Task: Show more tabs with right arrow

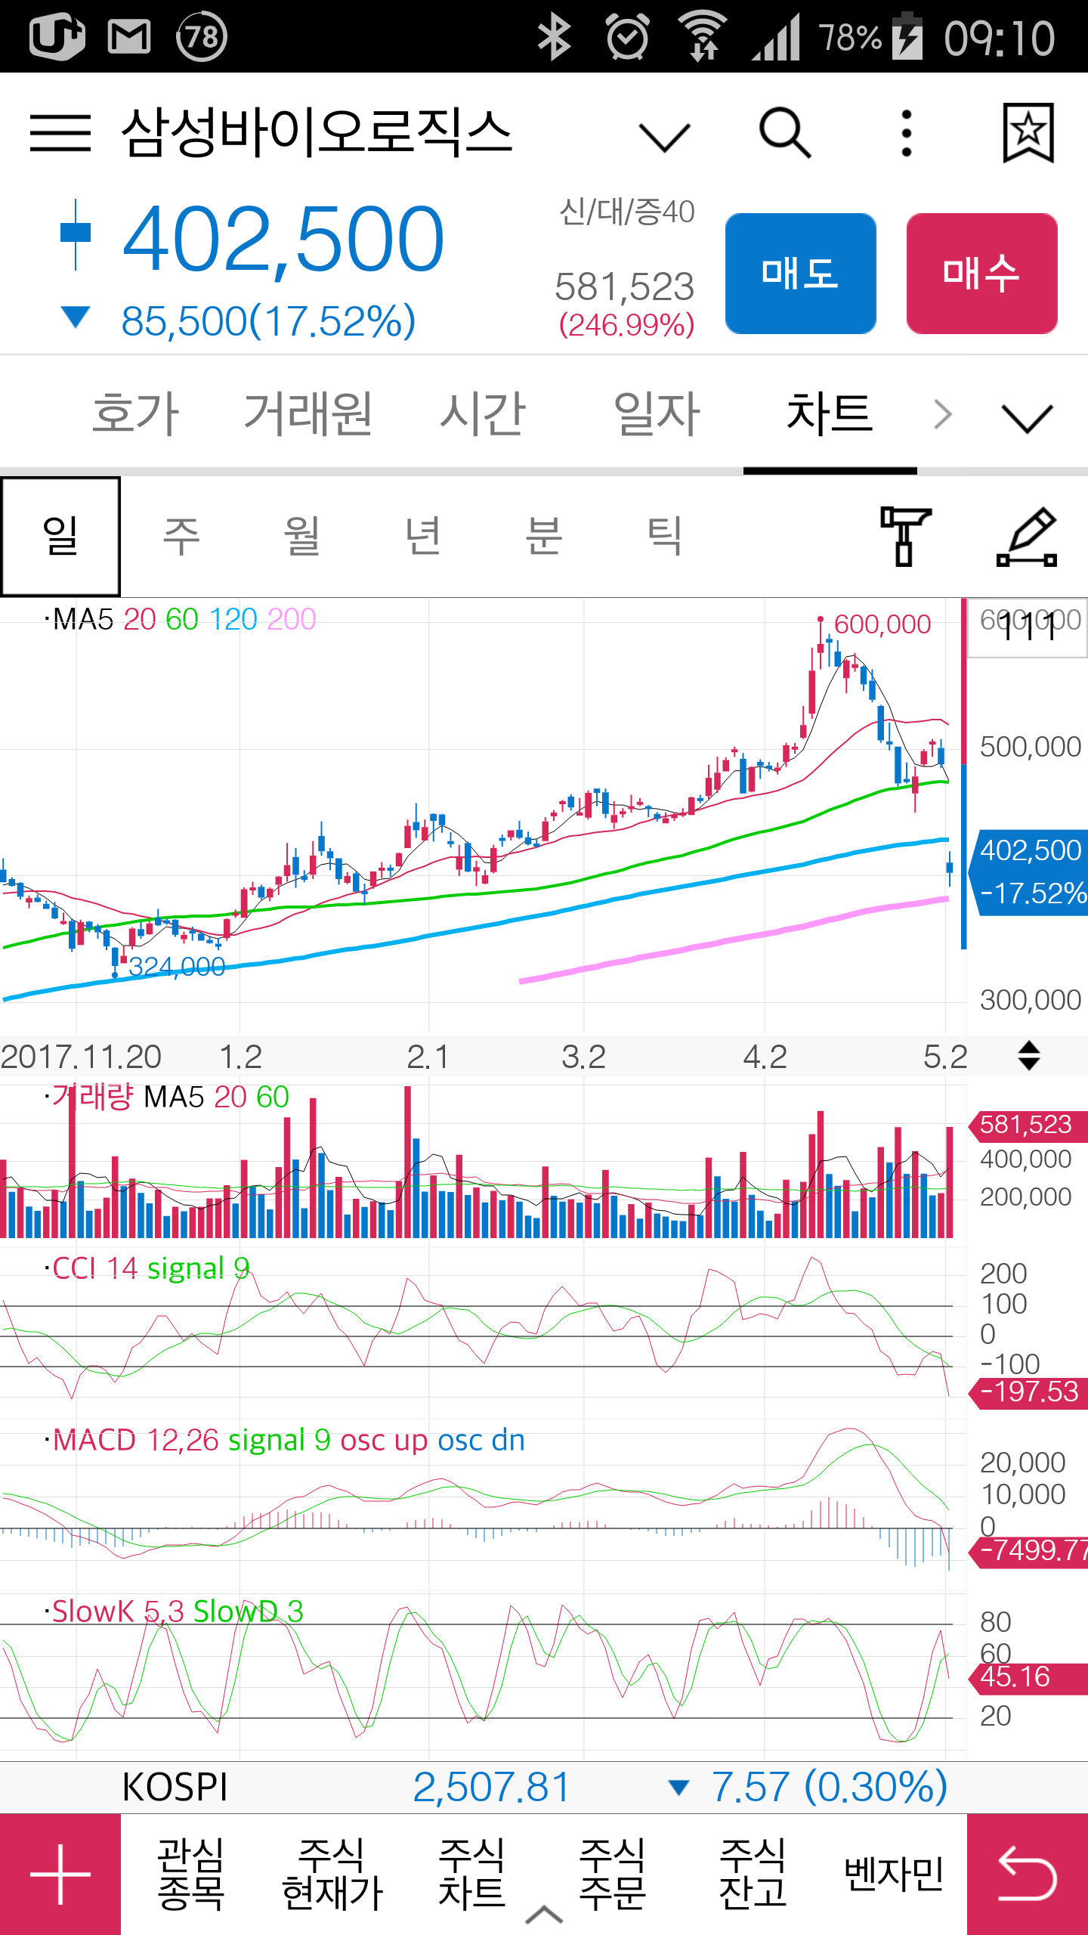Action: (942, 414)
